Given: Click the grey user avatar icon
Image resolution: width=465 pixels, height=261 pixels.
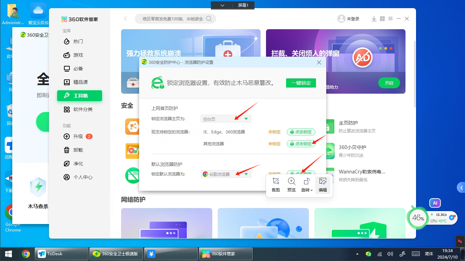Looking at the screenshot, I should [x=341, y=19].
